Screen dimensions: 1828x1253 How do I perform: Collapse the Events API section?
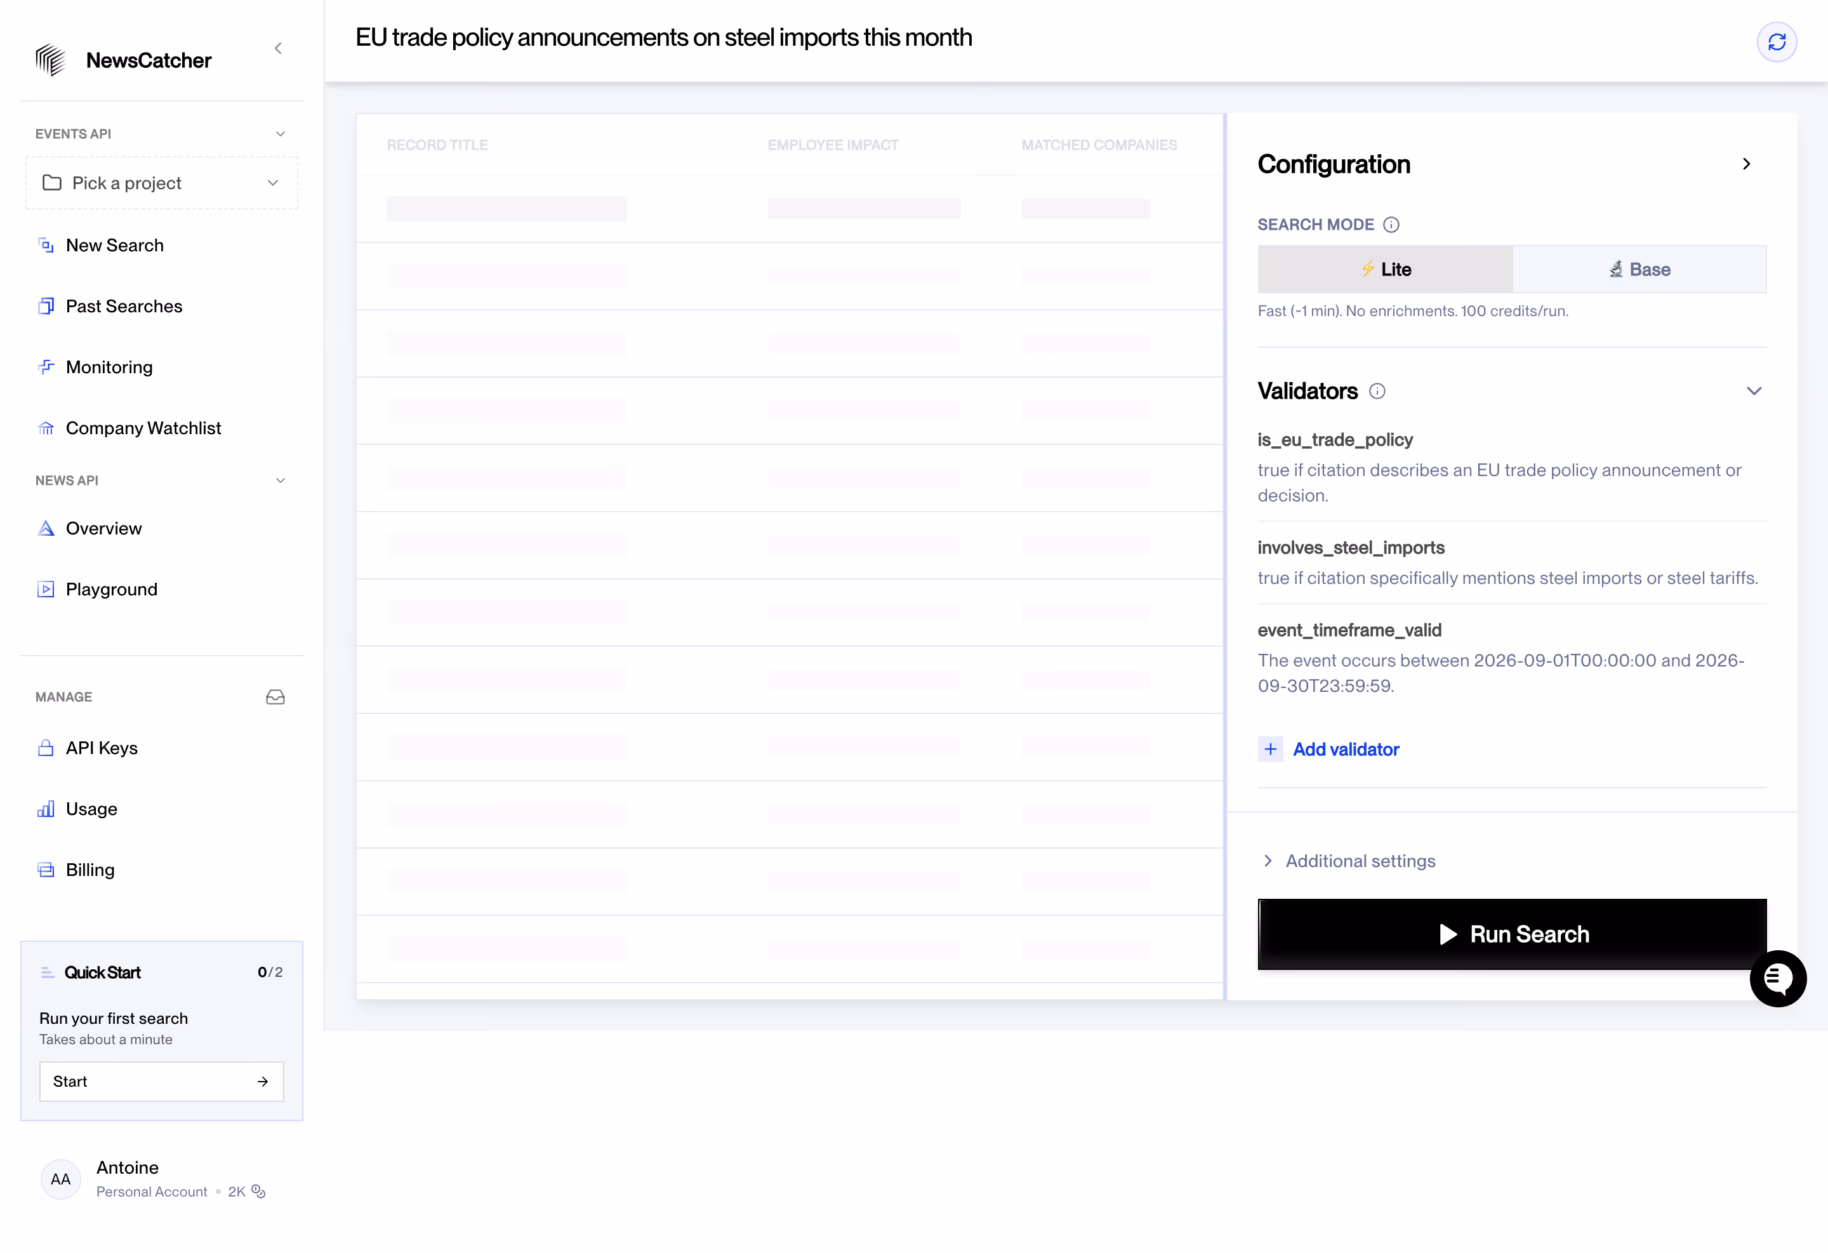(x=280, y=134)
